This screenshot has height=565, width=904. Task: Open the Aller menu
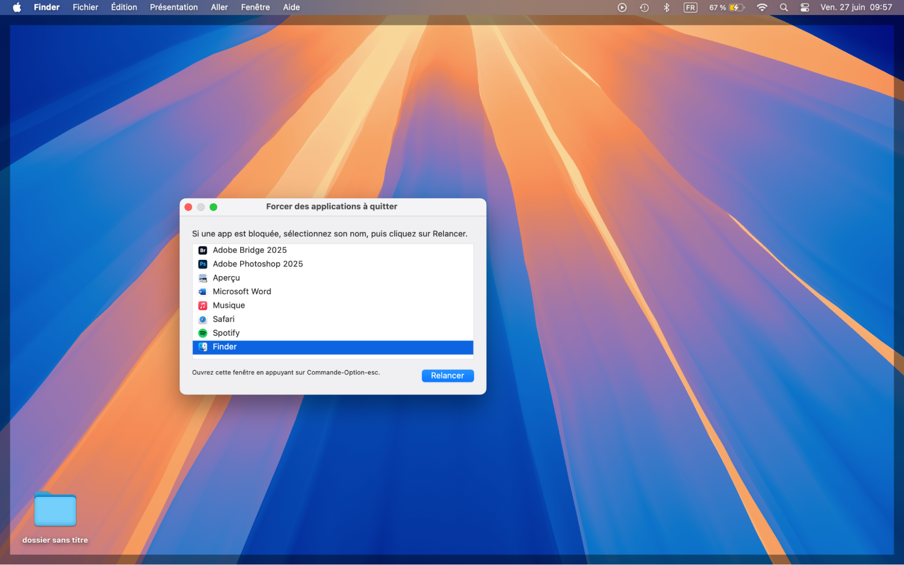219,7
